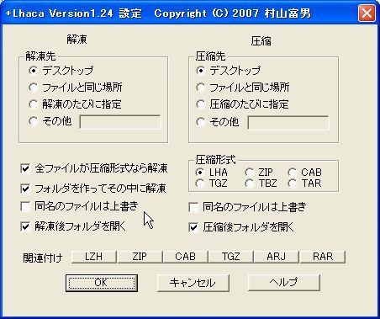Close the Lhaca settings window
380x319 pixels.
[x=367, y=13]
